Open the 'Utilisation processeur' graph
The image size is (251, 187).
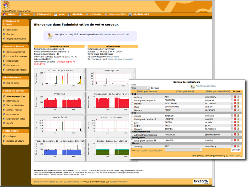pyautogui.click(x=60, y=80)
